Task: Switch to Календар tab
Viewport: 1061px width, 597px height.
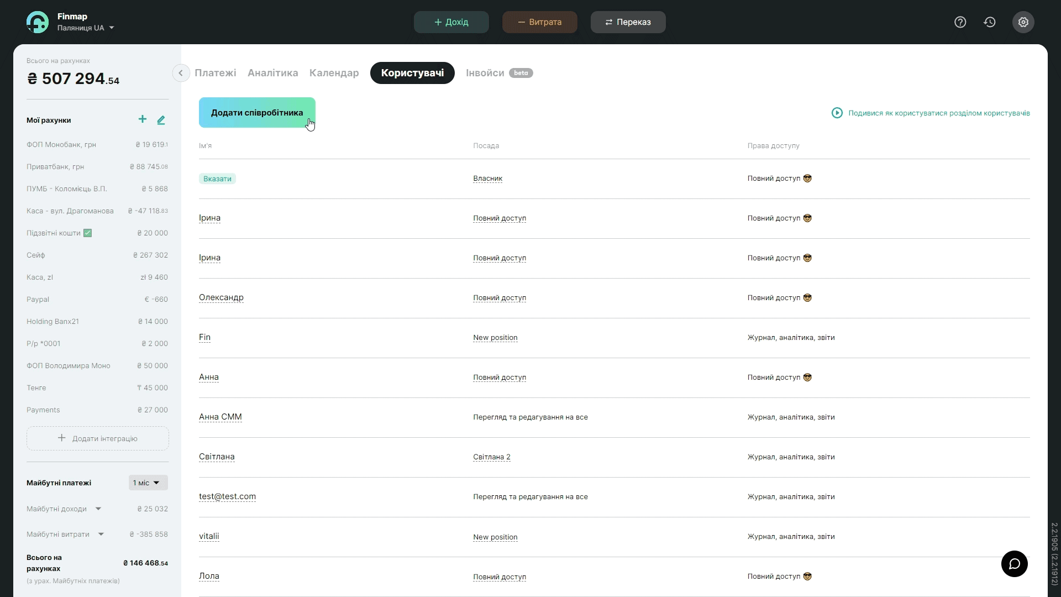Action: 334,73
